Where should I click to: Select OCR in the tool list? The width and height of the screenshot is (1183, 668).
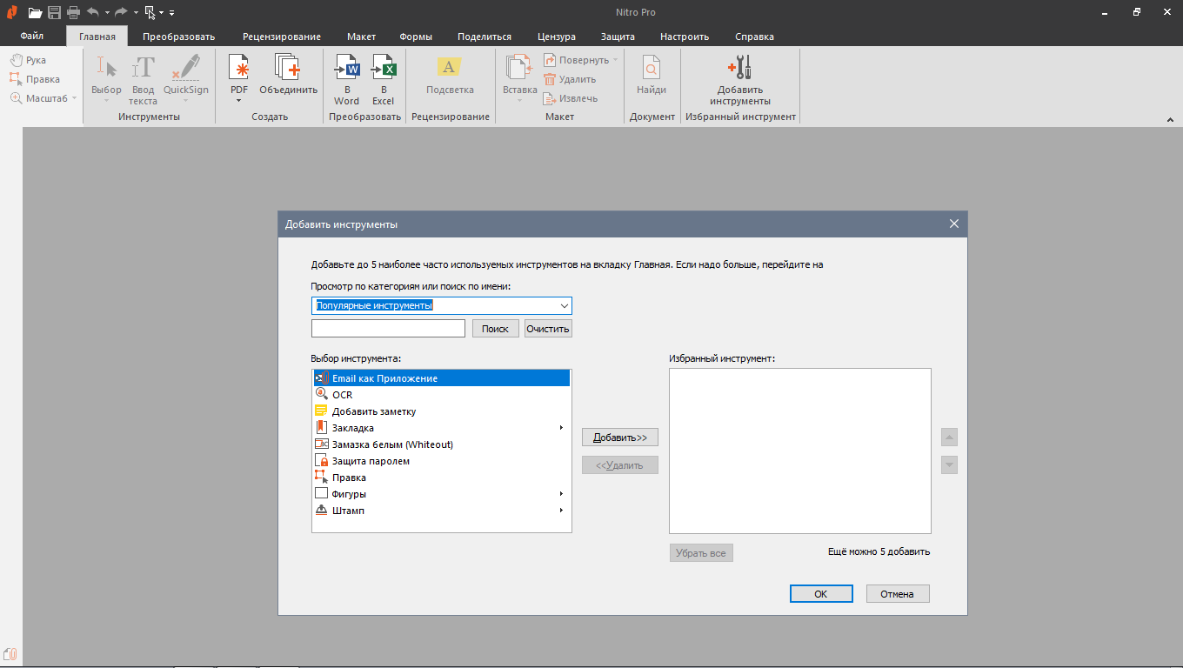441,395
